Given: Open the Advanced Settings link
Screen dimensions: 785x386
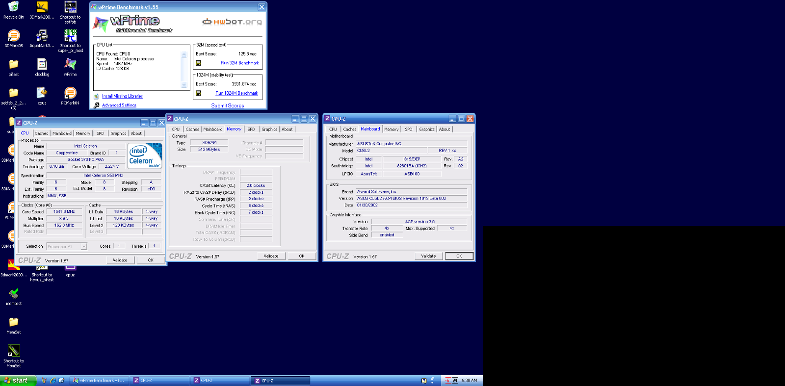Looking at the screenshot, I should coord(119,105).
